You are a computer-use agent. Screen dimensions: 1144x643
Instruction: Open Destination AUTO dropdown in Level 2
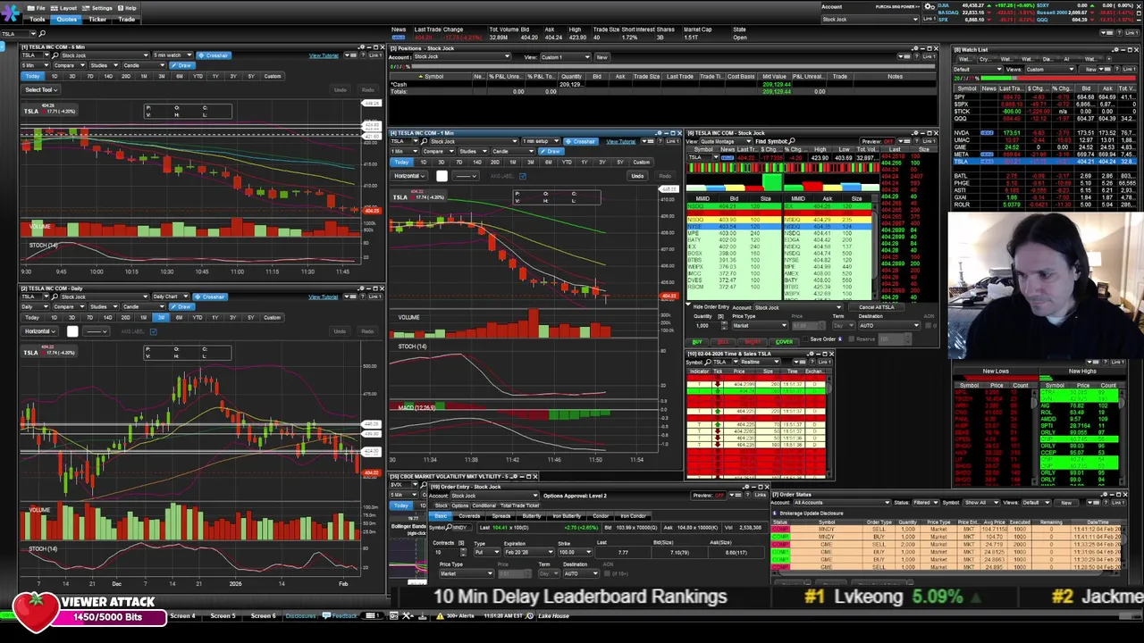pyautogui.click(x=890, y=326)
